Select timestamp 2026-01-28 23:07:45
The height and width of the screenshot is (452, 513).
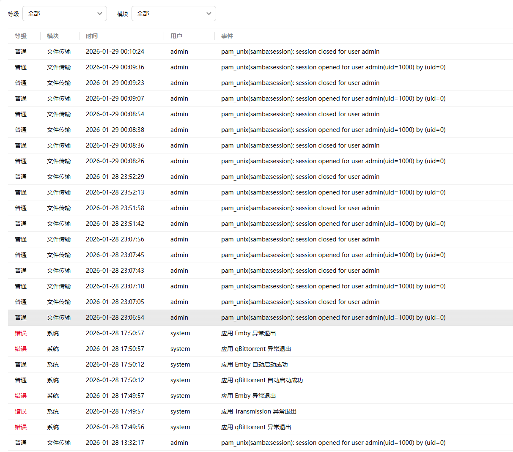pos(115,255)
